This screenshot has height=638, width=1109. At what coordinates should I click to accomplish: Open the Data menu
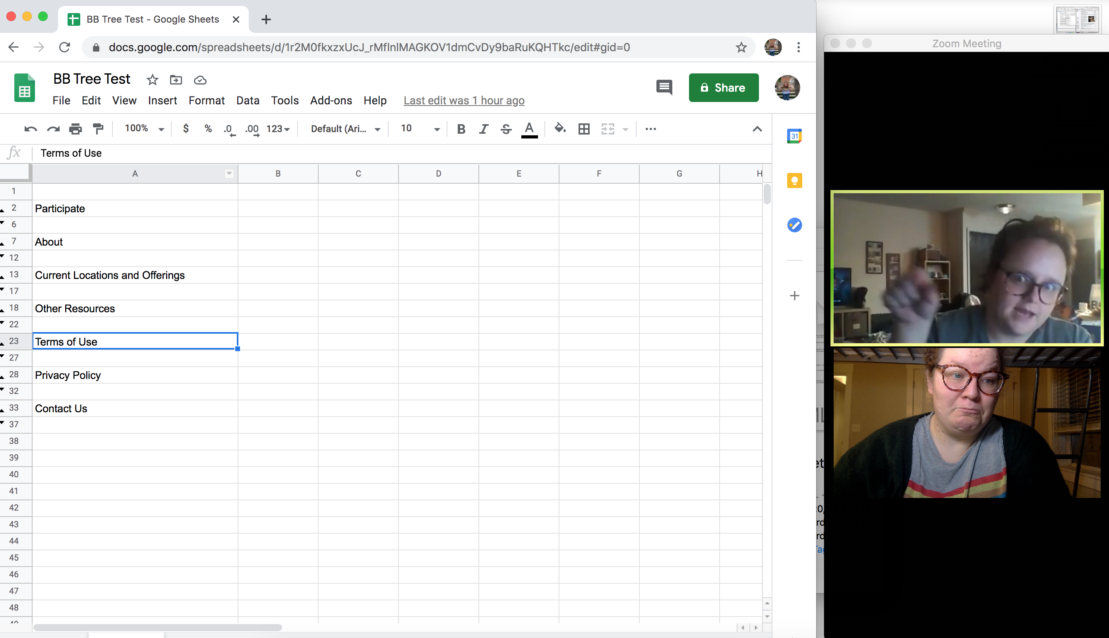248,100
